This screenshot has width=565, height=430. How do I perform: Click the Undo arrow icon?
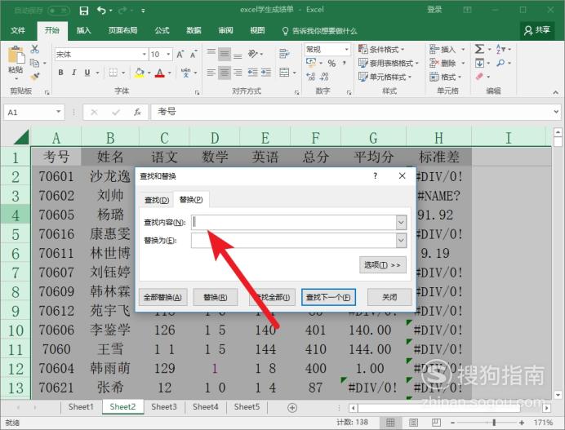[x=101, y=11]
